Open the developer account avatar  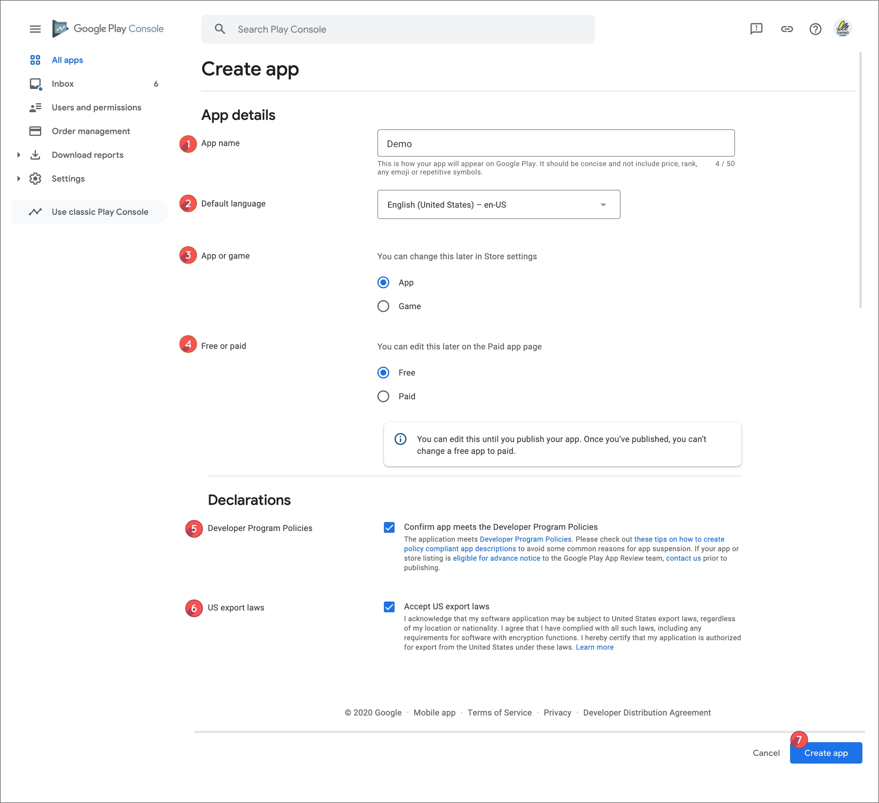pos(842,28)
